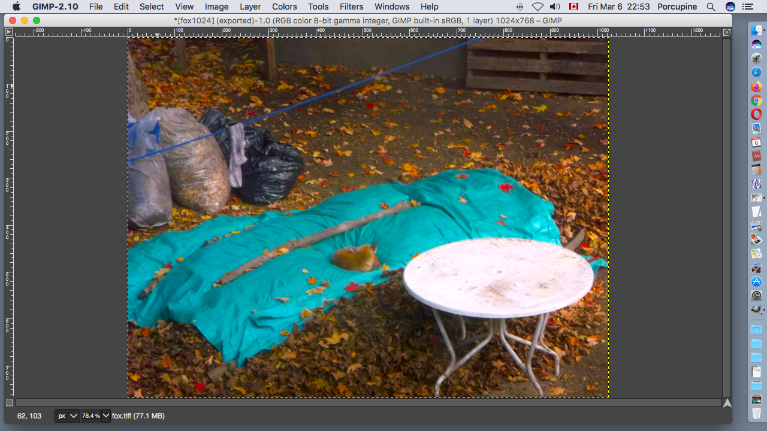Open the Help menu
This screenshot has width=767, height=431.
coord(429,7)
